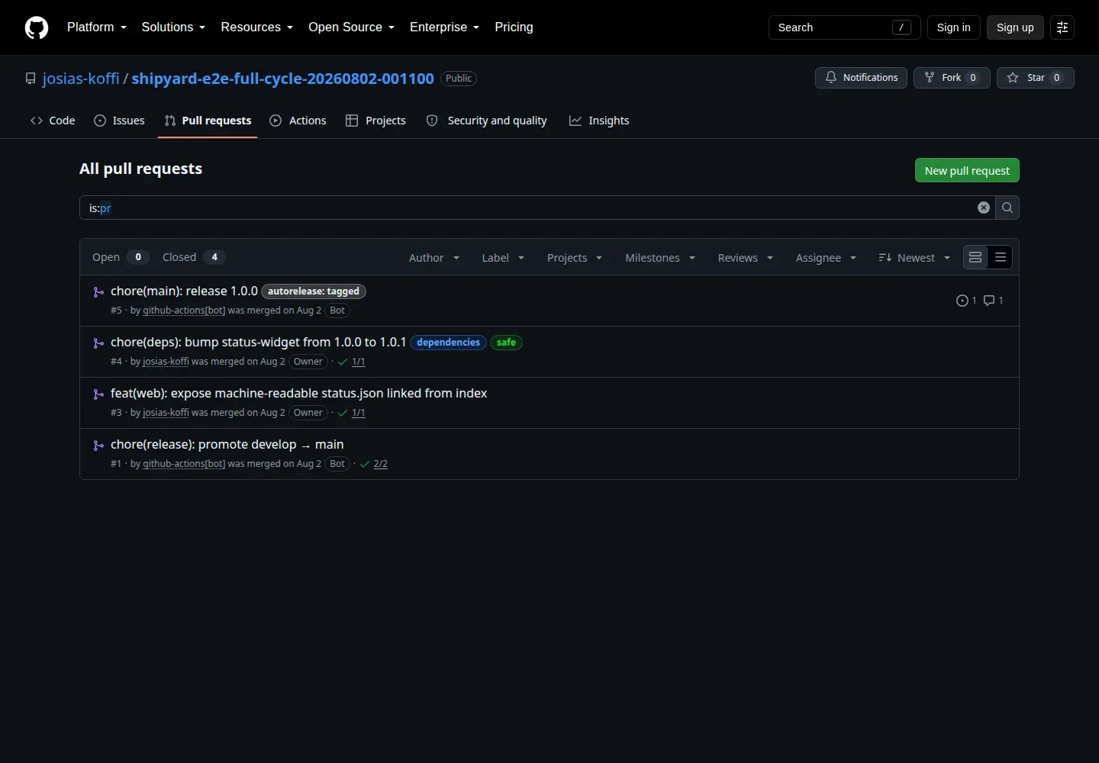The height and width of the screenshot is (763, 1099).
Task: Fork the shipyard repository
Action: 952,78
